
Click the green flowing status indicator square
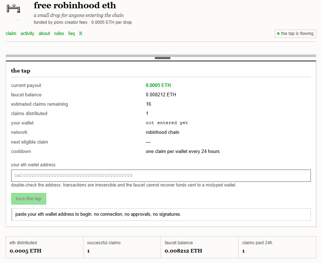[278, 34]
